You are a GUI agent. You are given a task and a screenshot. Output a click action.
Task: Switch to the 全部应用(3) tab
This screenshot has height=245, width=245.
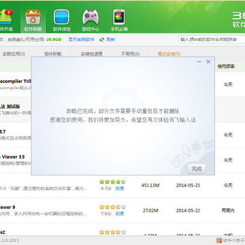(x=14, y=54)
